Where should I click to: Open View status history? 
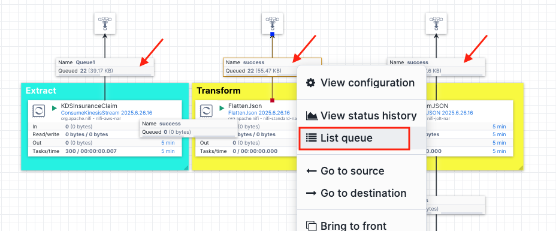coord(361,116)
